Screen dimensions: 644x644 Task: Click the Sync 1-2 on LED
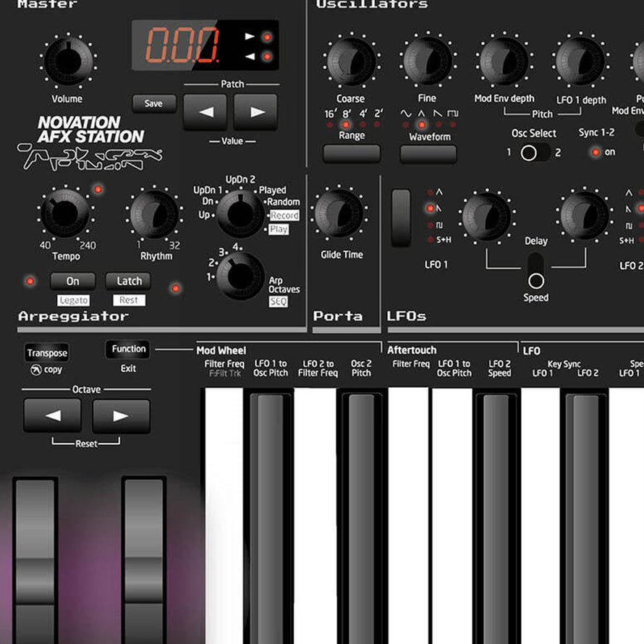tap(595, 153)
